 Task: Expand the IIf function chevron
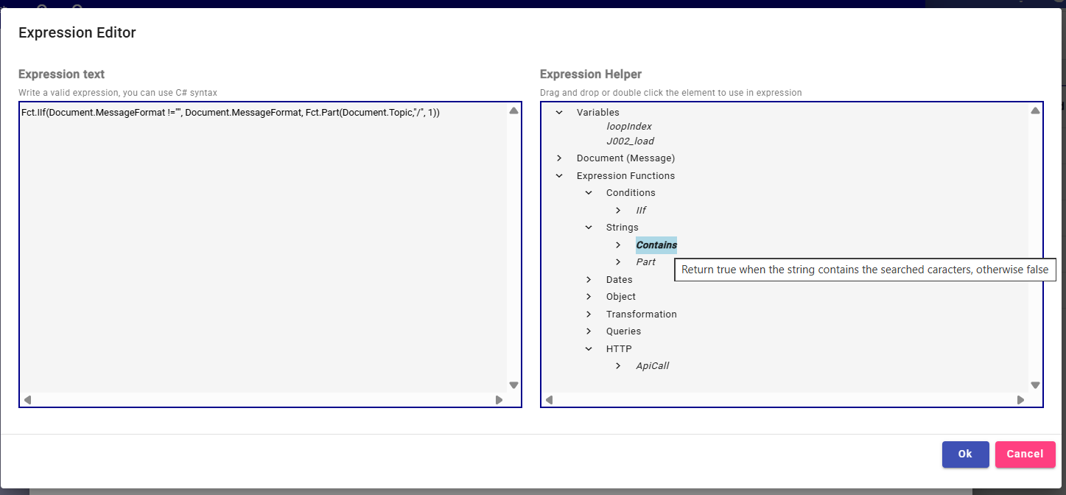point(618,211)
